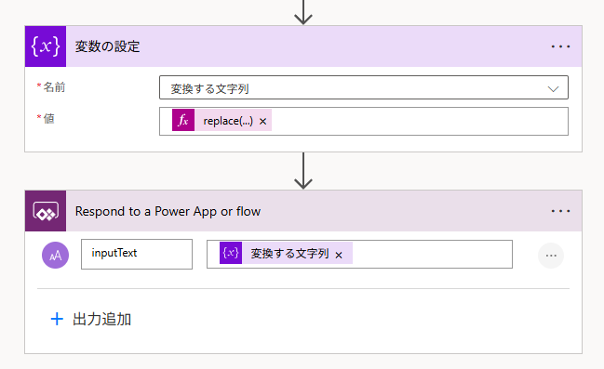Click the 出力追加 add output link
The height and width of the screenshot is (369, 604).
point(91,319)
